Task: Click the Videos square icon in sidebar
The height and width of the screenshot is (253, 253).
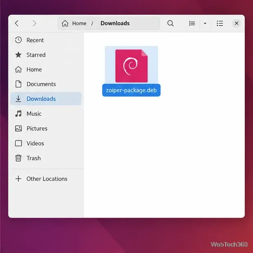Action: pos(18,143)
